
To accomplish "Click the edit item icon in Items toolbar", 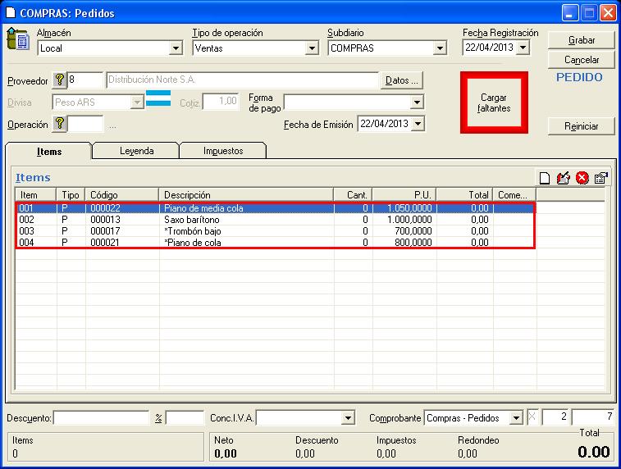I will [x=564, y=178].
